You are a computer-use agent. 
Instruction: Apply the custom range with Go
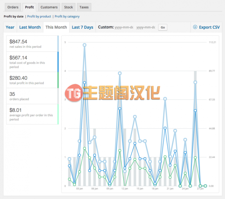pos(162,27)
